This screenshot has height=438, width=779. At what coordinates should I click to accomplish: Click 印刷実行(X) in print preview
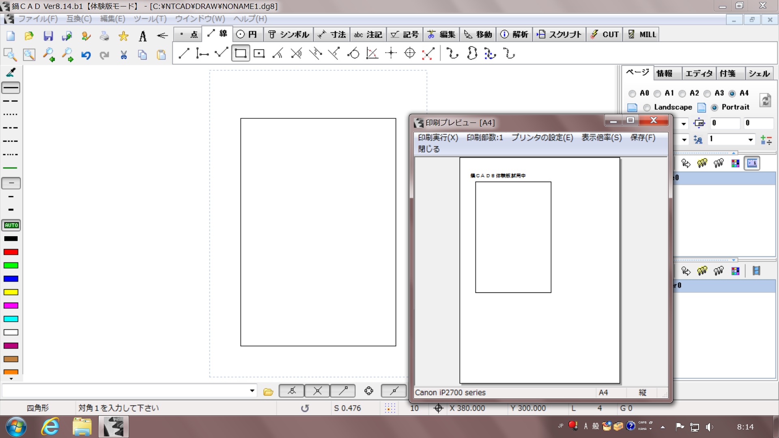coord(438,137)
